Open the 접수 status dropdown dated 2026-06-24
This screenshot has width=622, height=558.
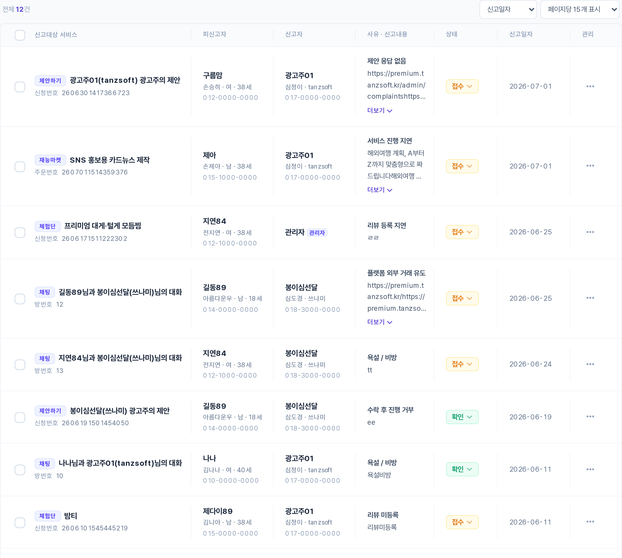pos(462,364)
